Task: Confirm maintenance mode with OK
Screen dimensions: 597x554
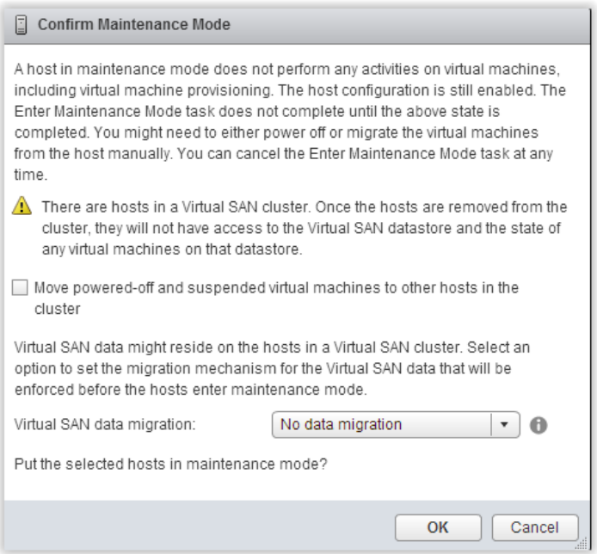Action: (x=438, y=527)
